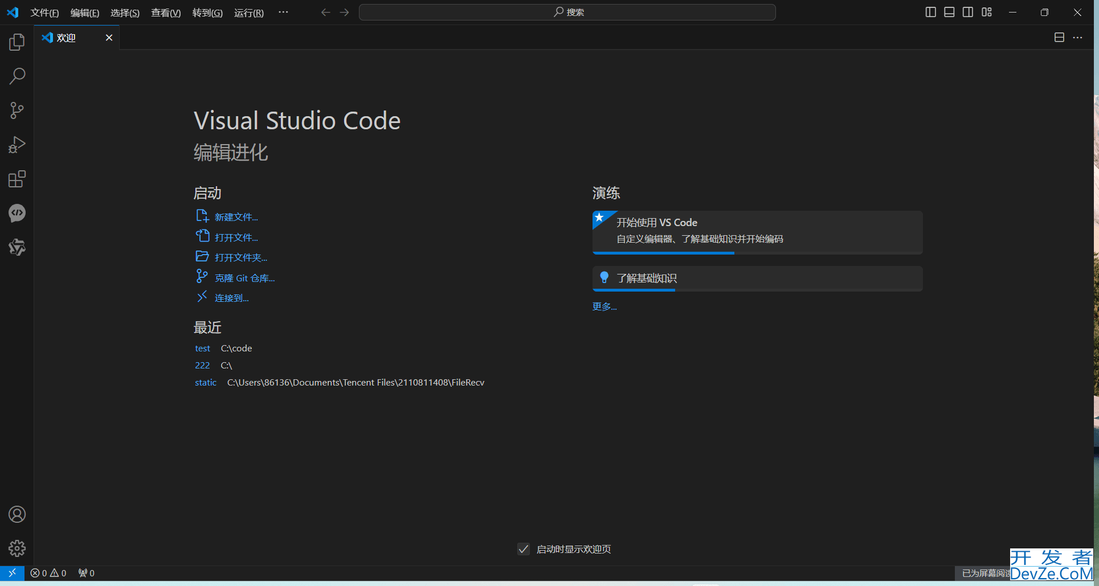Open the 文件(F) menu
Viewport: 1099px width, 586px height.
(x=44, y=13)
